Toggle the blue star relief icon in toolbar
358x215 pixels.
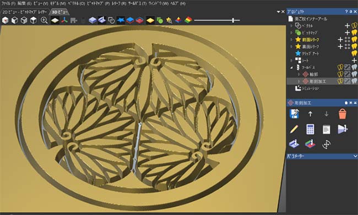click(121, 20)
